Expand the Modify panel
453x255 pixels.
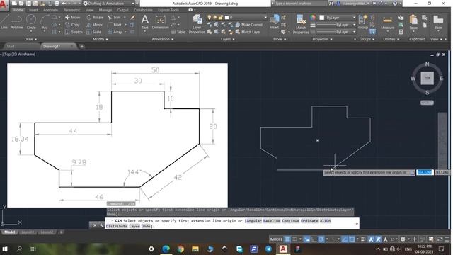101,39
